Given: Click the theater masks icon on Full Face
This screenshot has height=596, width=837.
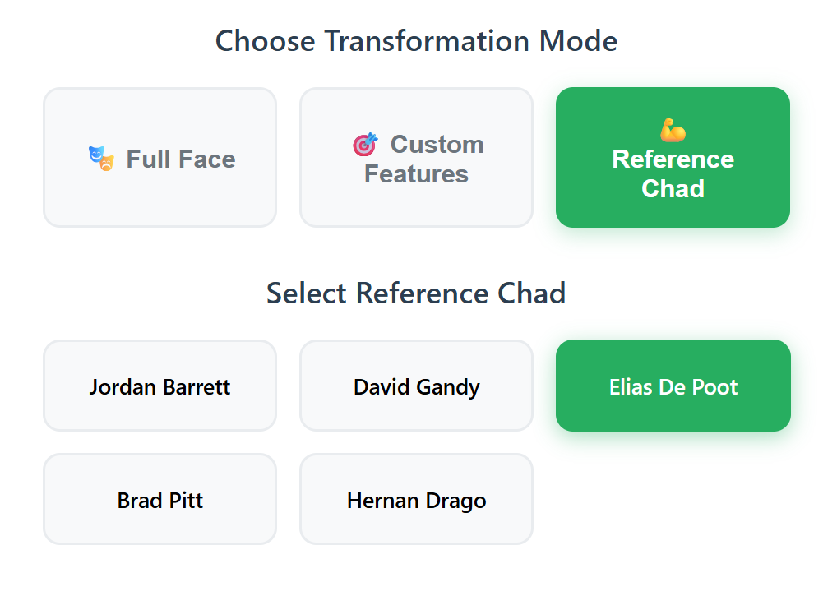Looking at the screenshot, I should pyautogui.click(x=101, y=159).
